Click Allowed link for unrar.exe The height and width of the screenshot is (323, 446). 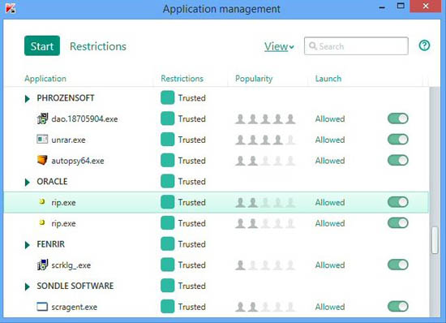tap(330, 140)
